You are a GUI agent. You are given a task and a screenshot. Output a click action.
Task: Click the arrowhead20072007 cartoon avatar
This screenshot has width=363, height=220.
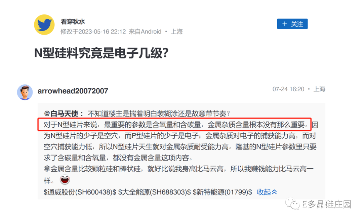[25, 92]
